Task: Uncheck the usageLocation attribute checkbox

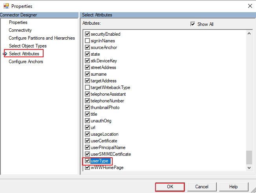Action: click(x=87, y=134)
